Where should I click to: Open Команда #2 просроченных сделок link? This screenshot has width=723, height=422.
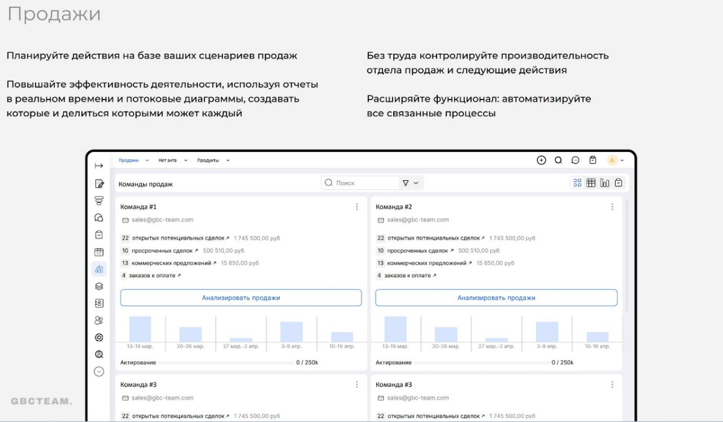click(420, 250)
